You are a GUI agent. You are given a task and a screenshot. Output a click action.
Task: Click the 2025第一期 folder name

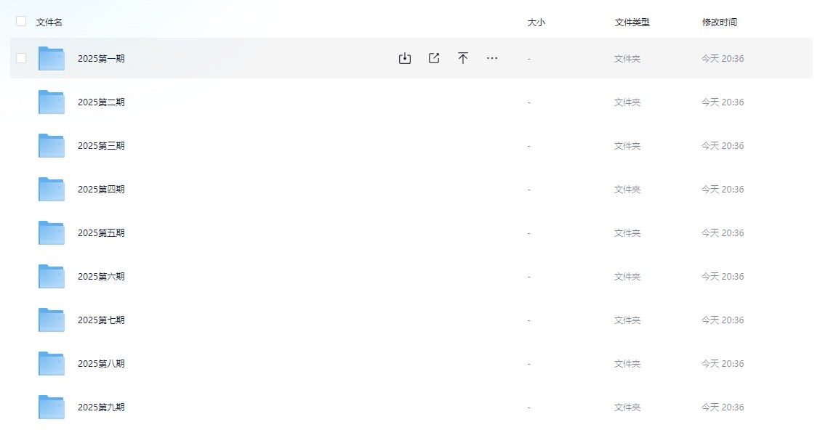(102, 59)
